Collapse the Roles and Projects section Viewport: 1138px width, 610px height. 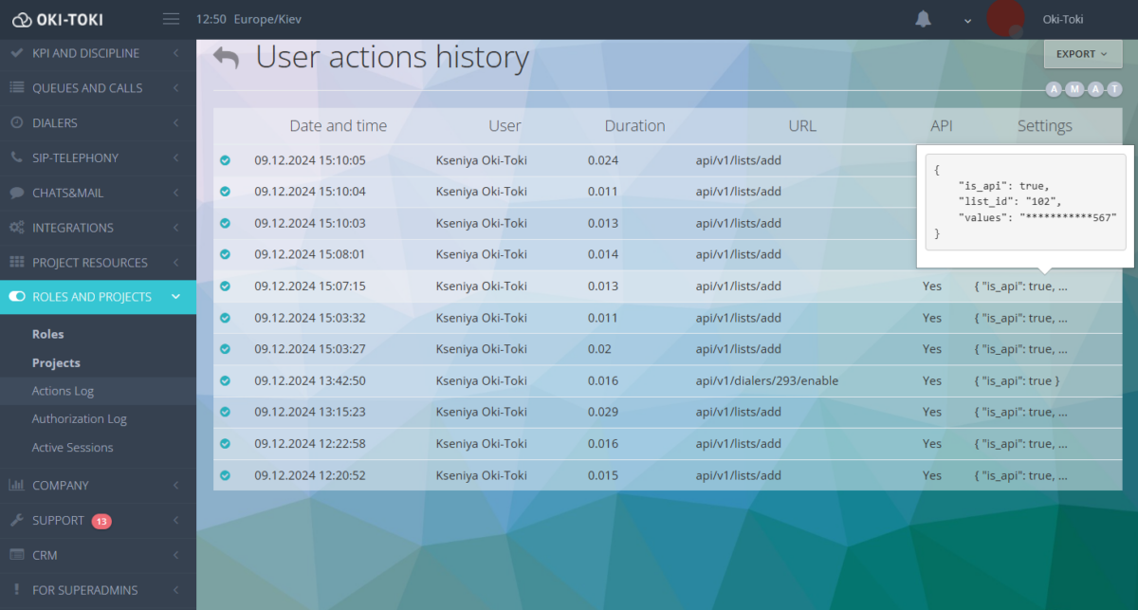tap(98, 297)
